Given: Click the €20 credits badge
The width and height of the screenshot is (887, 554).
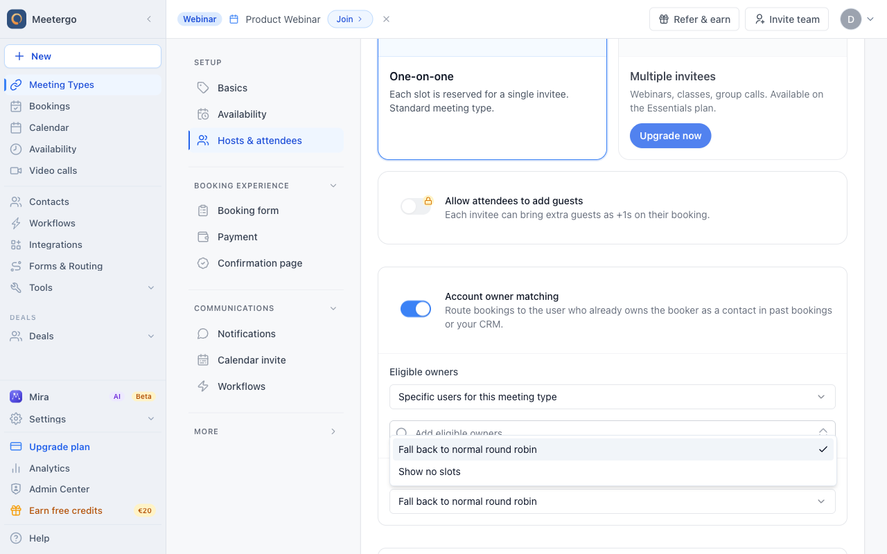Looking at the screenshot, I should (145, 510).
